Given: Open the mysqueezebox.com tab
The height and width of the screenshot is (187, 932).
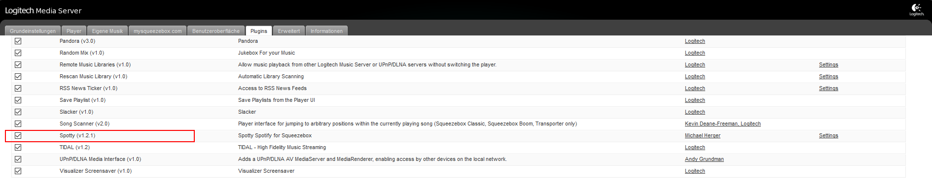Looking at the screenshot, I should click(x=158, y=31).
